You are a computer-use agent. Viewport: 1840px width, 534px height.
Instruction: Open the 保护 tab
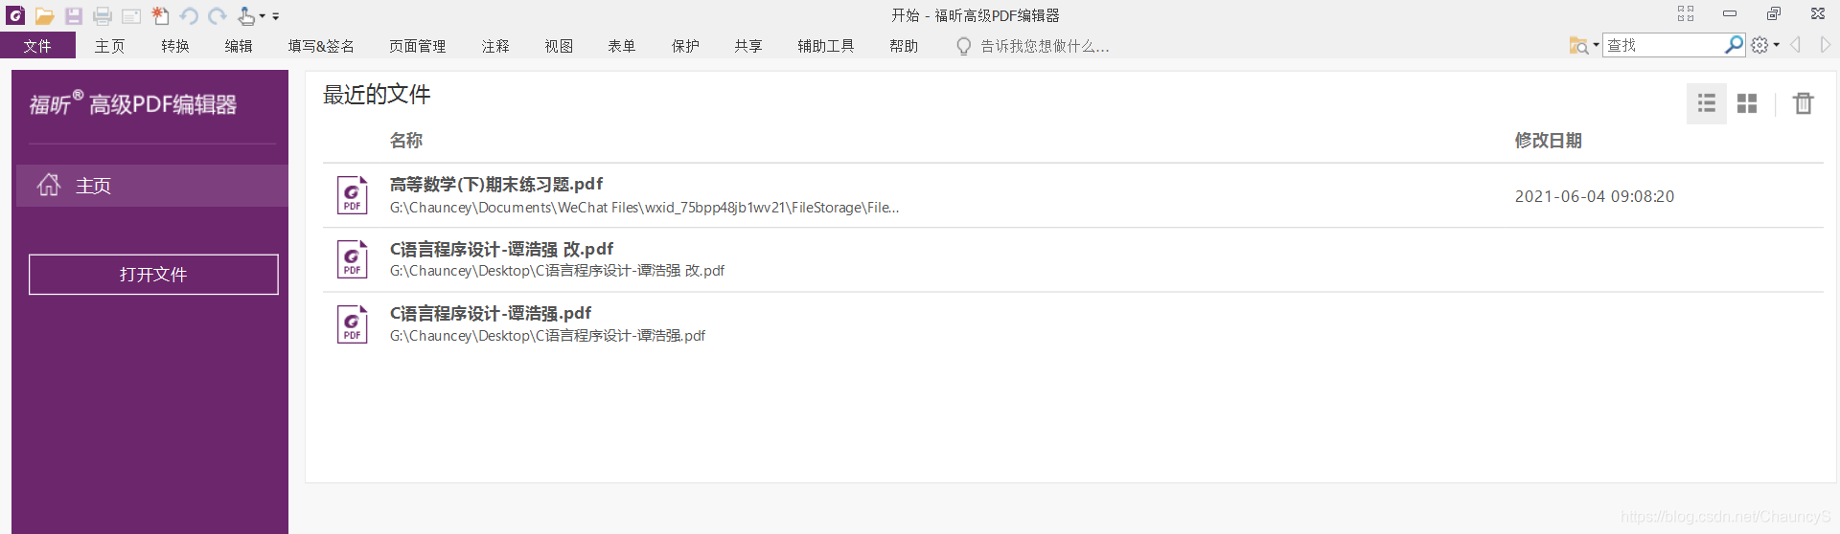685,46
